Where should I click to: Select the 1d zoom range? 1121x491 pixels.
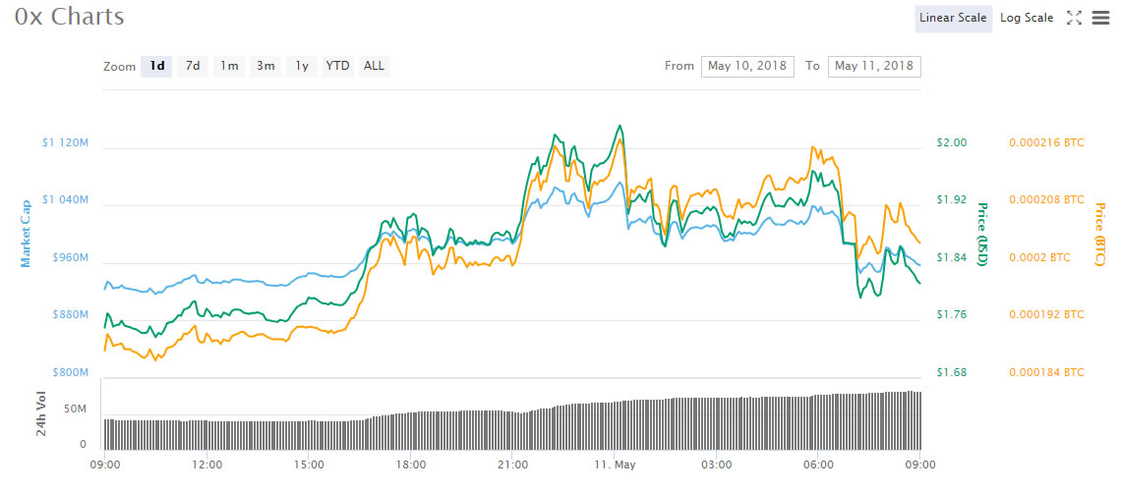click(x=156, y=66)
